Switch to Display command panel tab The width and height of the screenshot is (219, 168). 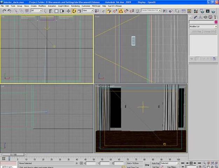point(210,17)
